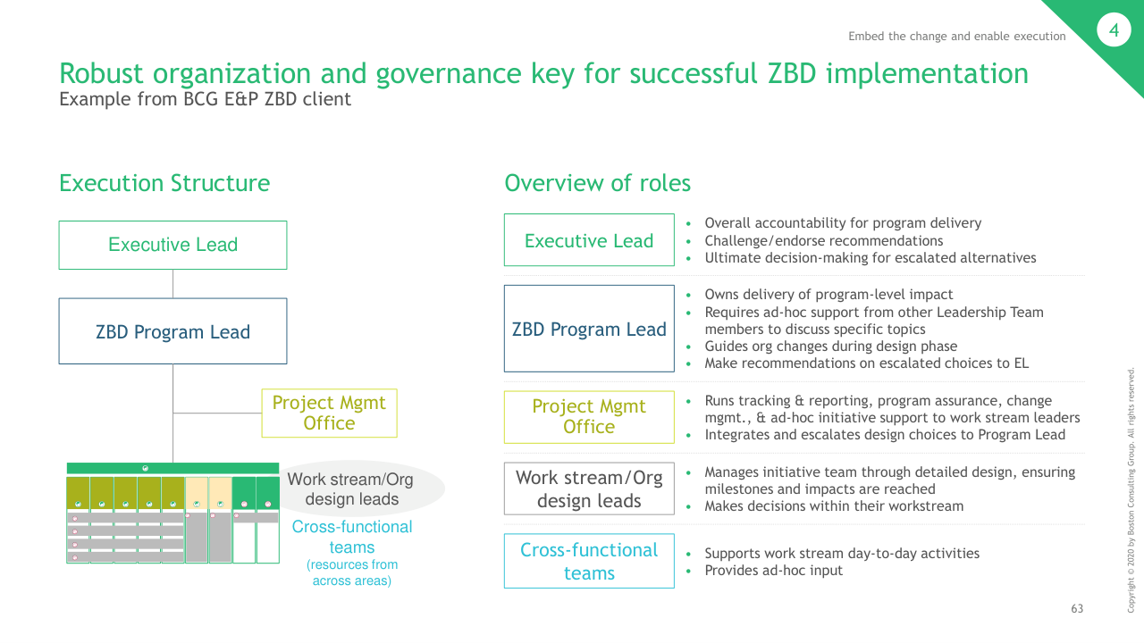
Task: Select Project Mgmt Office box in roles overview
Action: pos(589,416)
